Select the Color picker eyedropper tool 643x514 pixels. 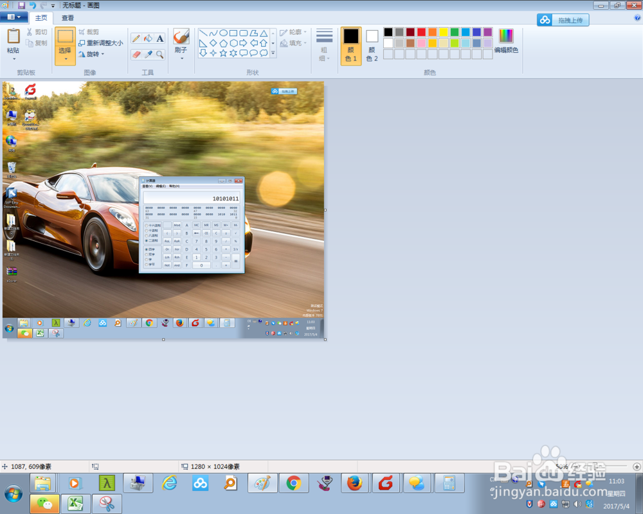[x=148, y=54]
